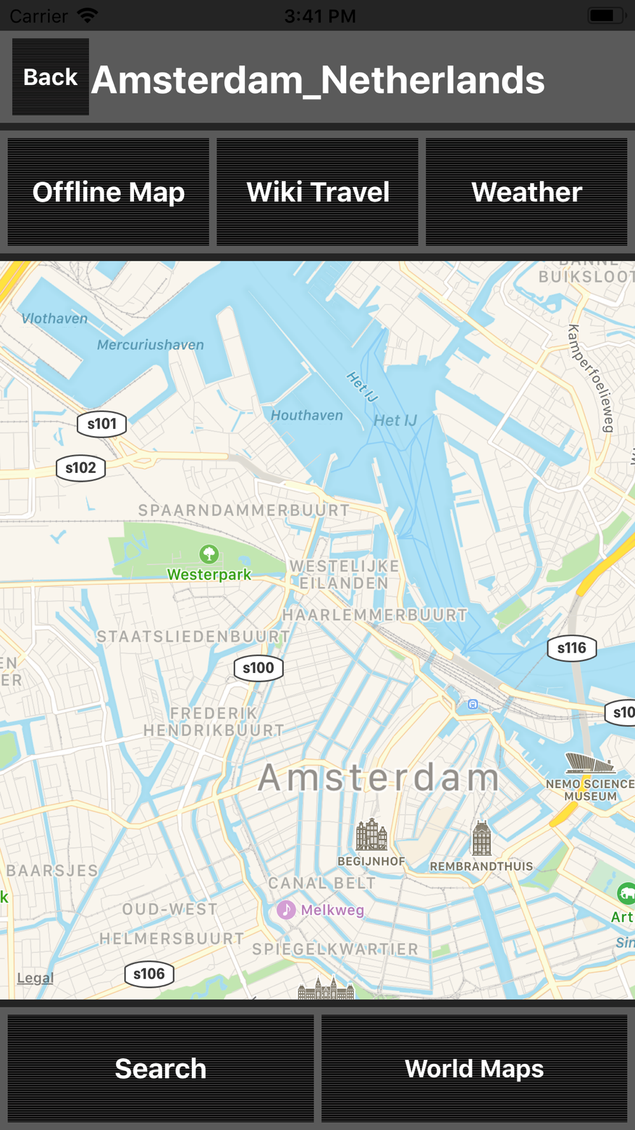Image resolution: width=635 pixels, height=1130 pixels.
Task: Select the central station transit icon
Action: click(472, 704)
